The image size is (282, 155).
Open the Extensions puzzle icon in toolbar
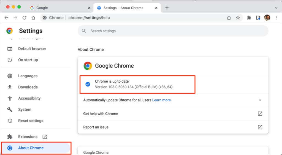tap(249, 18)
